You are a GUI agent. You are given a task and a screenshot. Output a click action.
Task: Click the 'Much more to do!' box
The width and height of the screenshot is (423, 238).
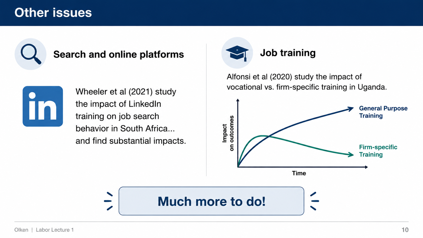(211, 201)
